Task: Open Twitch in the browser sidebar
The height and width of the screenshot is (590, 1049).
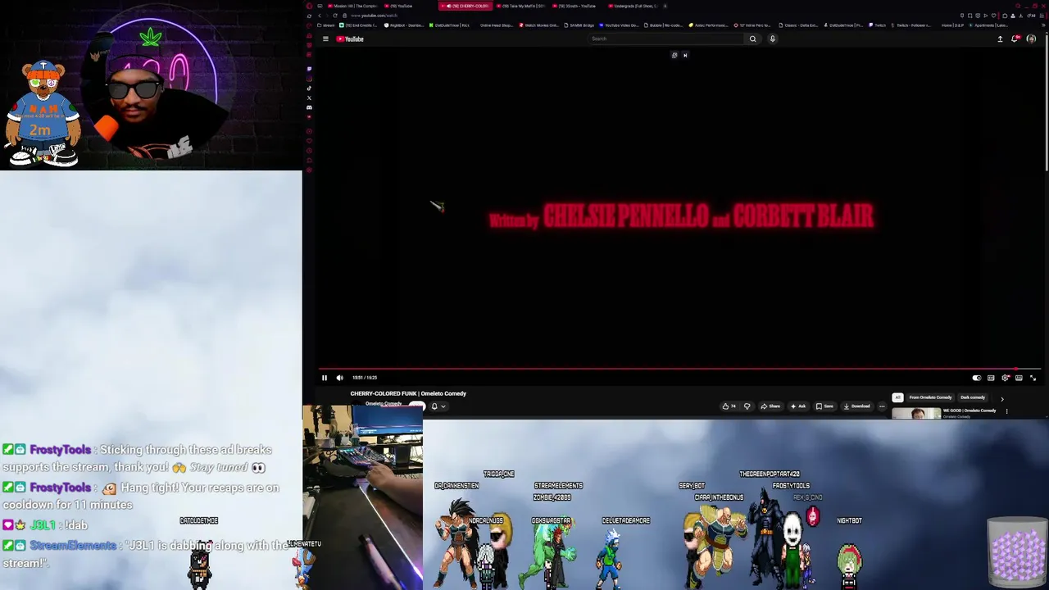Action: 309,69
